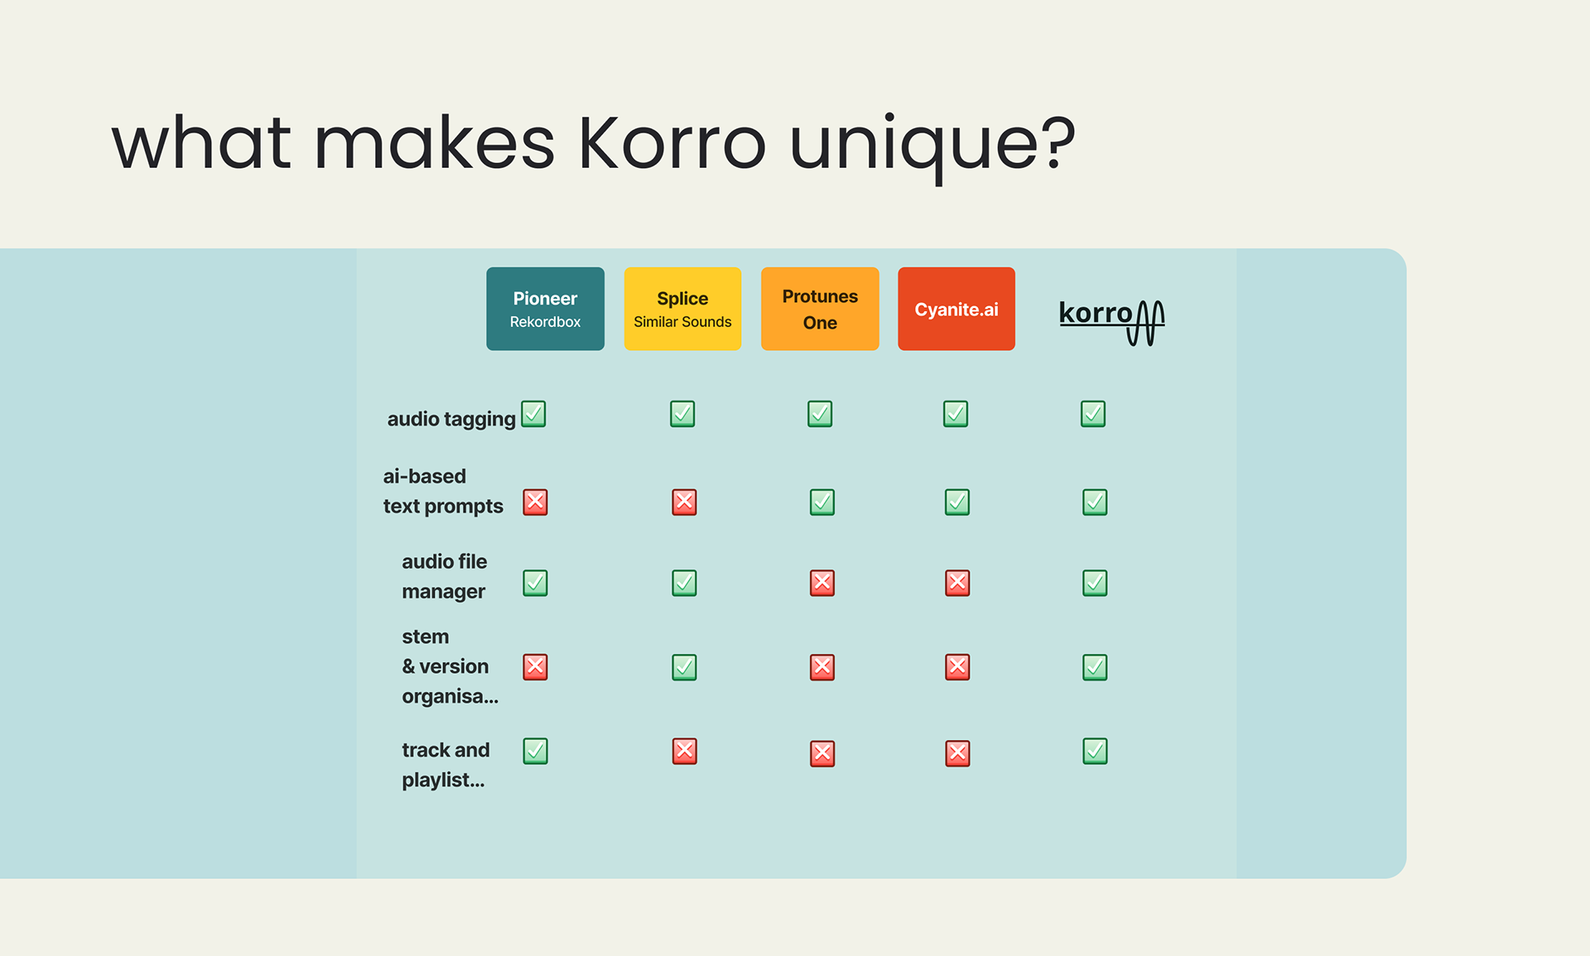
Task: Click the orange Protunes One tile
Action: 820,309
